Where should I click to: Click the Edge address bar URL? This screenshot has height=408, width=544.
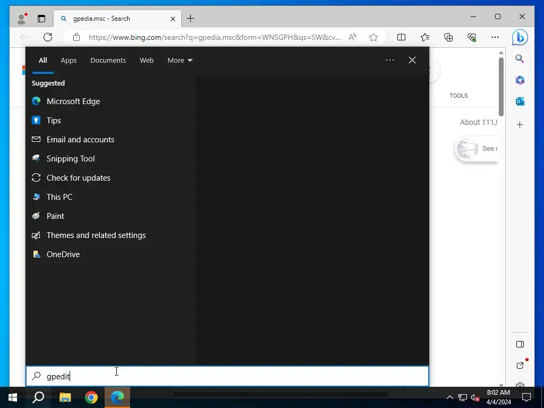click(x=215, y=37)
